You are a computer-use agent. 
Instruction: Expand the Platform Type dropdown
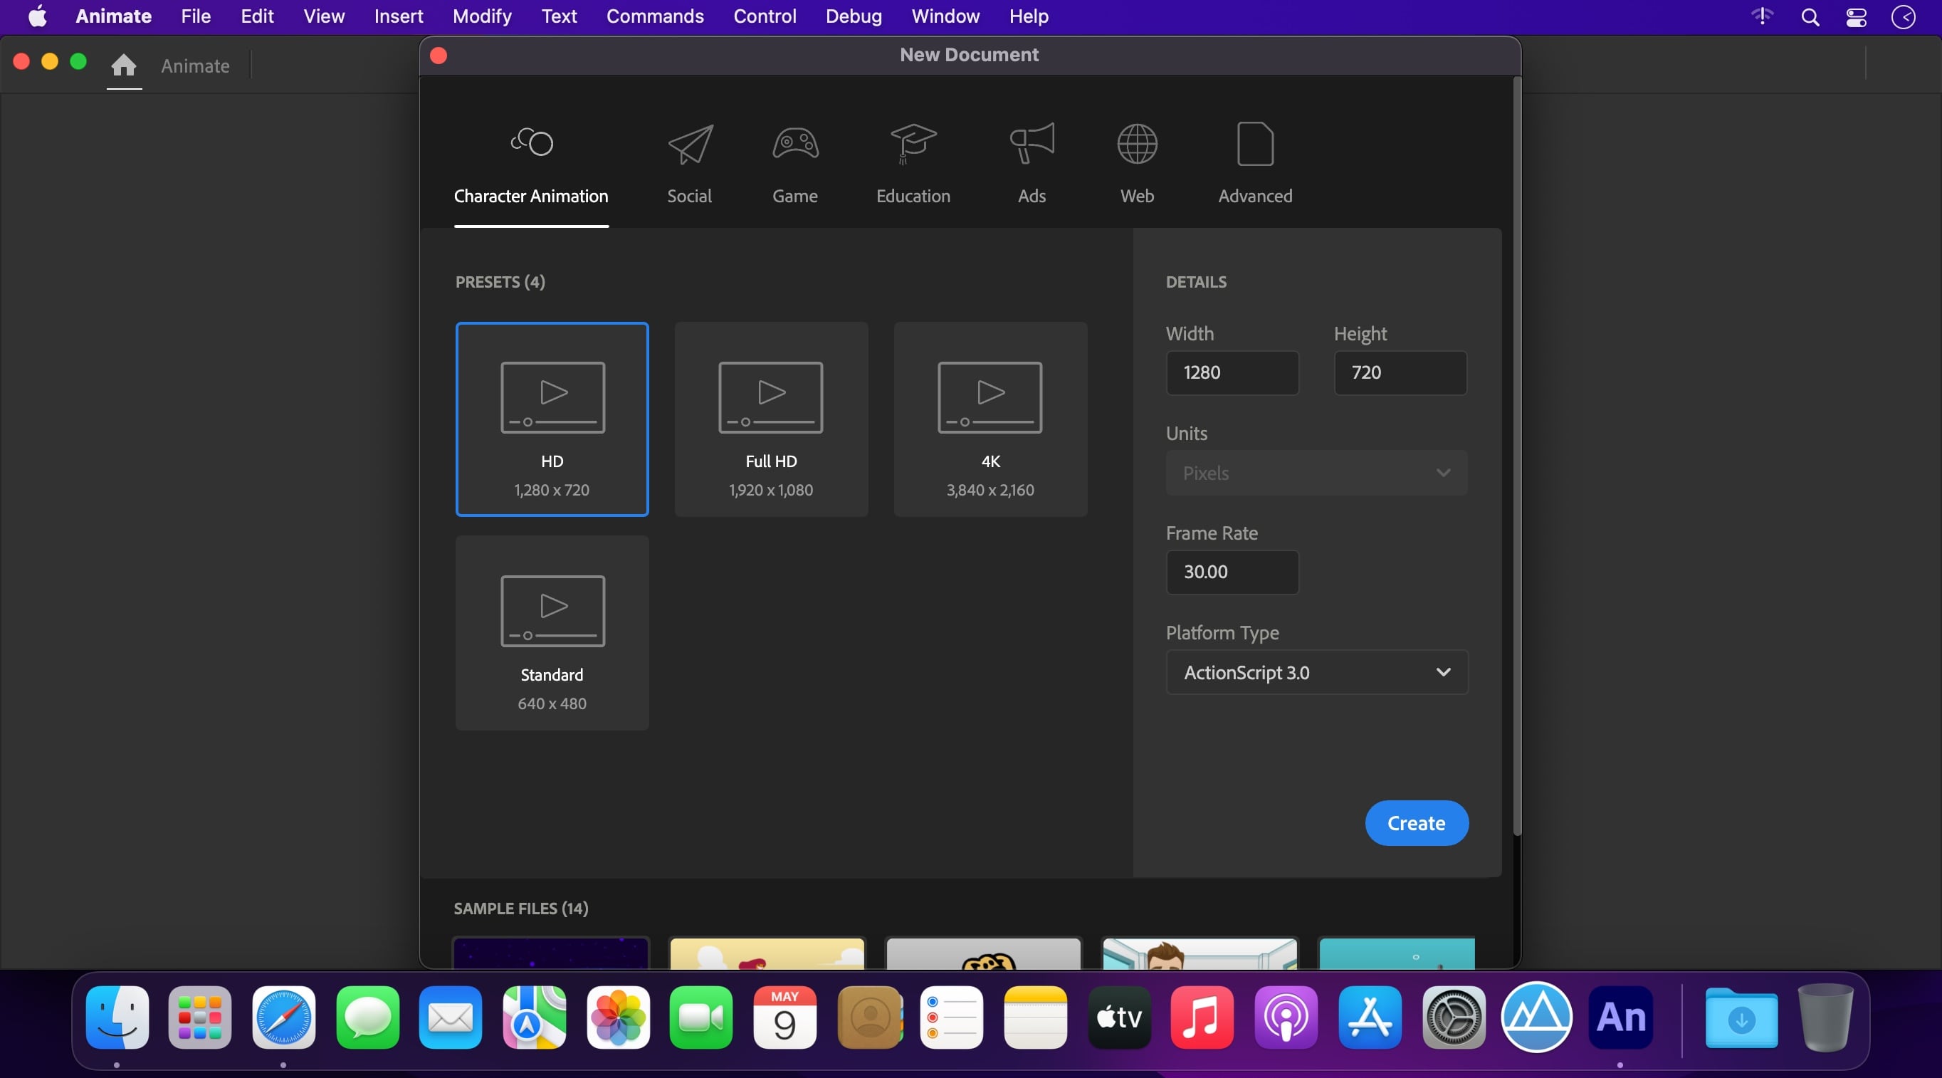(1316, 672)
